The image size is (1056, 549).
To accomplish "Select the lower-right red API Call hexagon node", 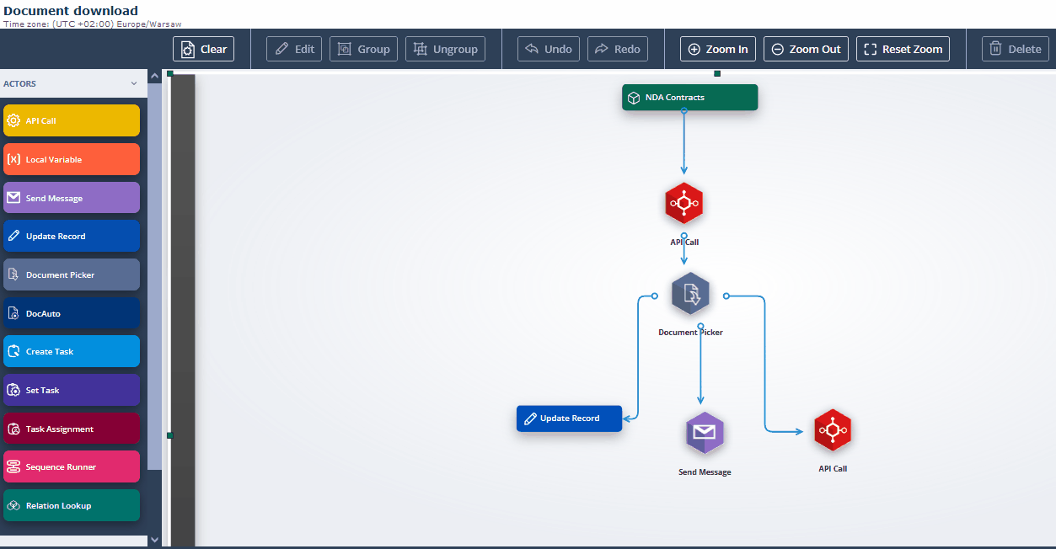I will 833,430.
